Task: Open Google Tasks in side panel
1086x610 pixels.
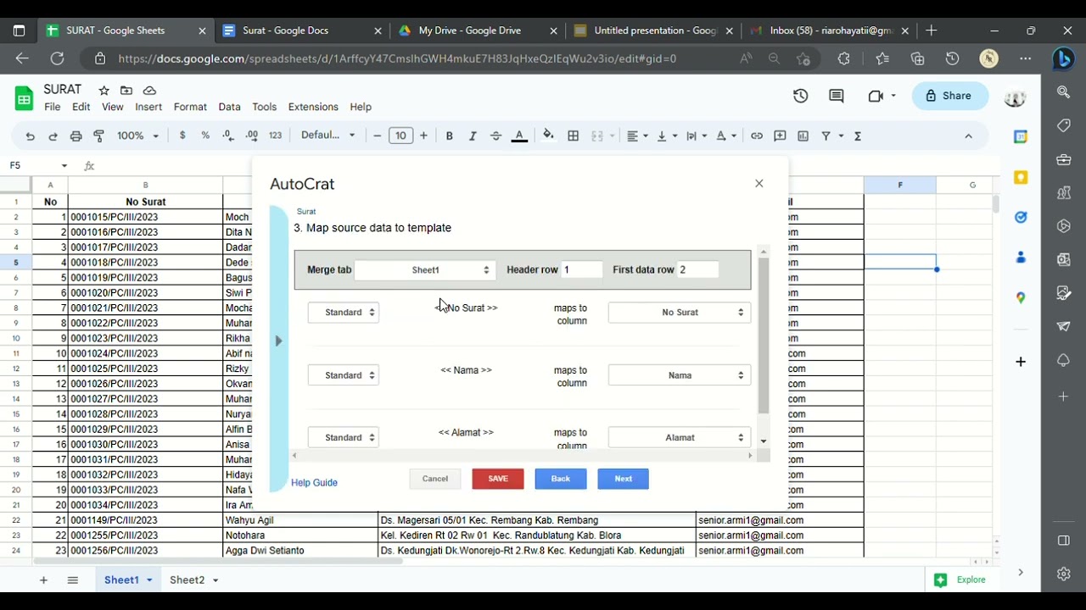Action: point(1021,217)
